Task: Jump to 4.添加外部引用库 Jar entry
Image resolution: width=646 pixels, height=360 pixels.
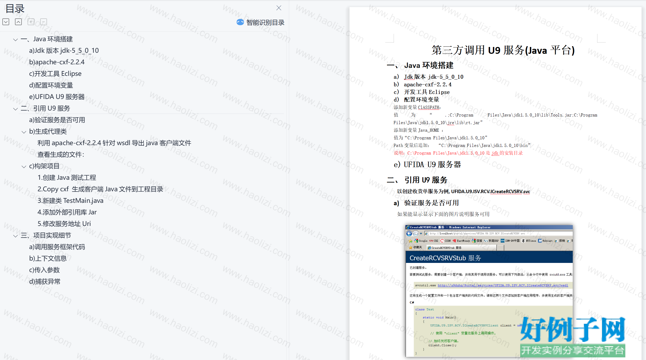Action: point(67,212)
